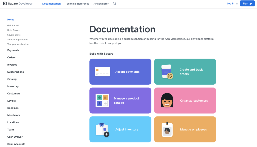Screen dimensions: 257x147
Task: Click the customer face icon
Action: point(167,100)
